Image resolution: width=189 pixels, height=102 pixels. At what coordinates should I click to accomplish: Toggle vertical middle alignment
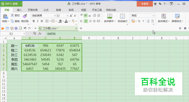(x=85, y=16)
